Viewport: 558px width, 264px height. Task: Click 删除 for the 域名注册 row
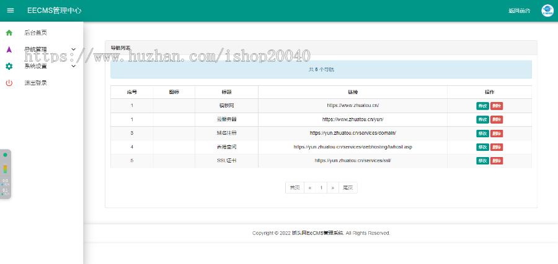[x=497, y=134]
